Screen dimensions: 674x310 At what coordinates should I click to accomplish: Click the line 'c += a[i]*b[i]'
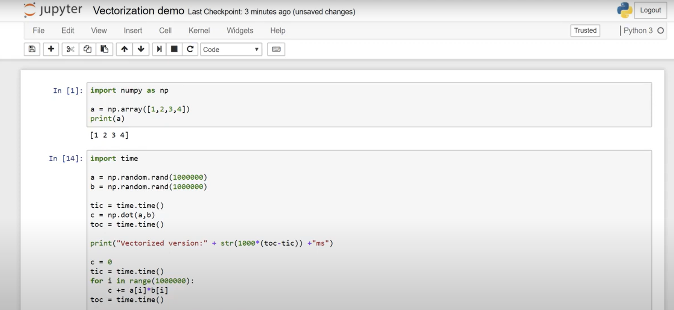138,290
